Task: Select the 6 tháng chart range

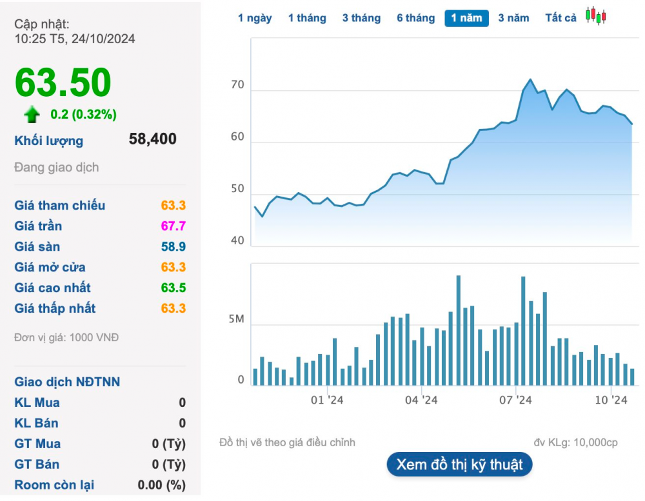Action: click(x=416, y=18)
